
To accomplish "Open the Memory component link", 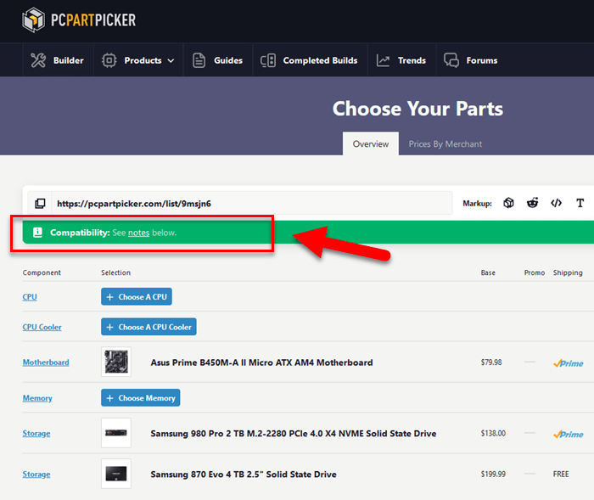I will [37, 398].
